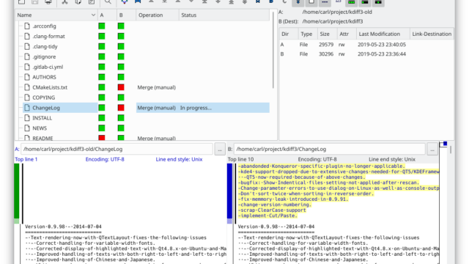The image size is (469, 264).
Task: Open Find using the magnifier icon
Action: [108, 1]
